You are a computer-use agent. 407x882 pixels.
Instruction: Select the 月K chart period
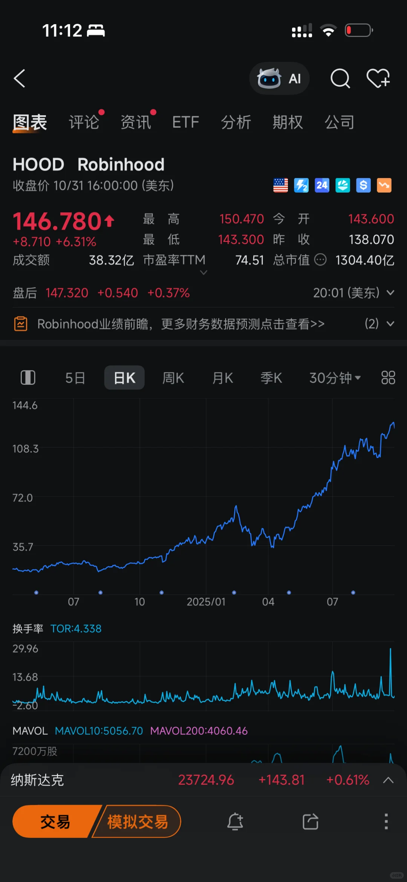point(222,378)
